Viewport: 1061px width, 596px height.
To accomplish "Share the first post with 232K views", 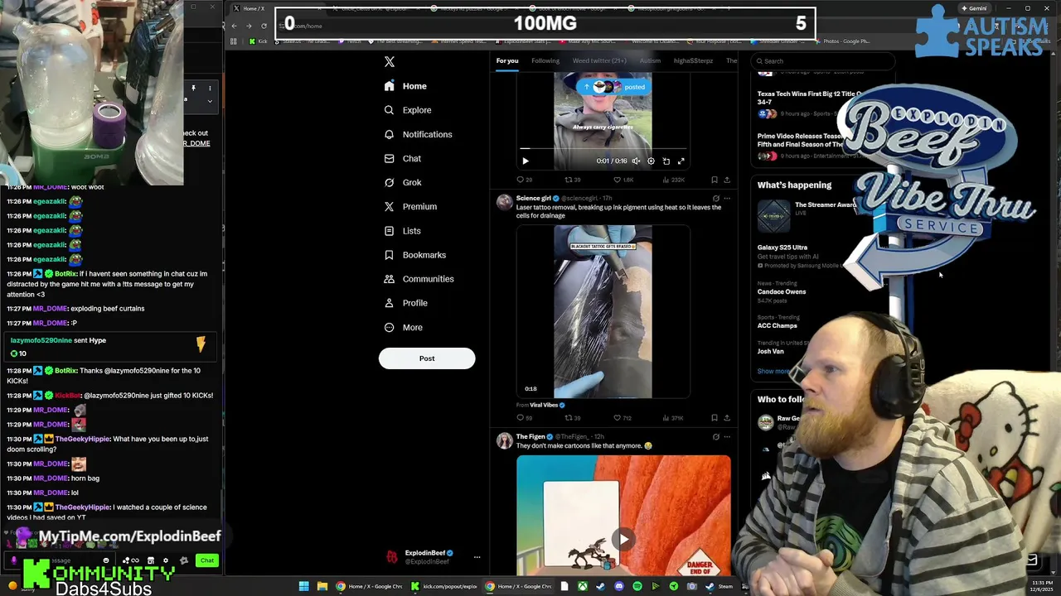I will pos(727,180).
